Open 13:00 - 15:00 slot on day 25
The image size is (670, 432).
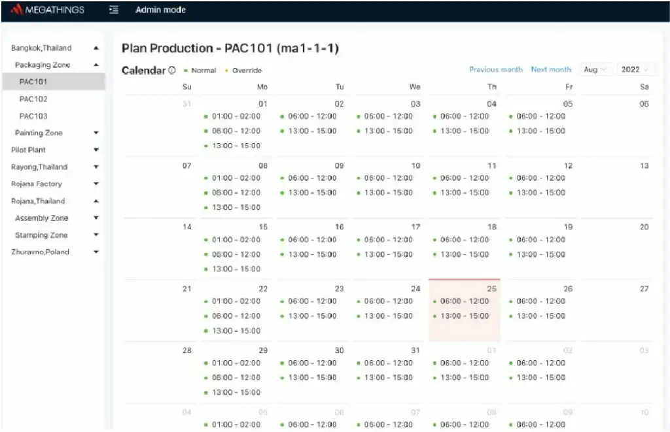(x=465, y=316)
